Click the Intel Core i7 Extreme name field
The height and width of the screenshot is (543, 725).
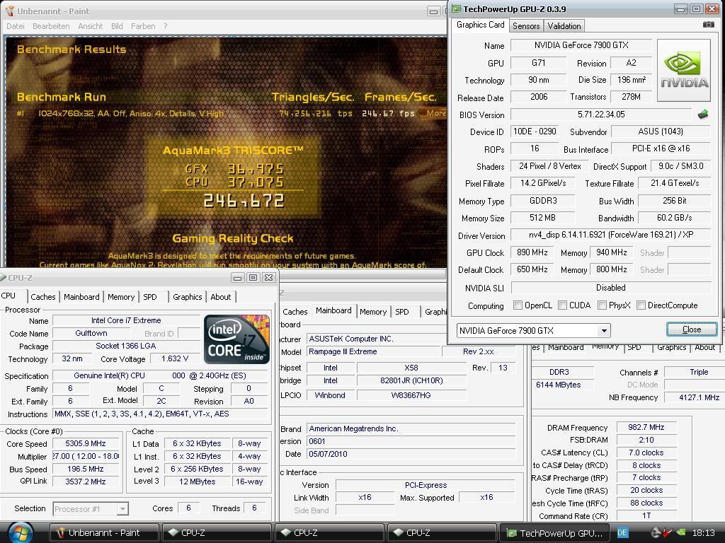coord(126,320)
